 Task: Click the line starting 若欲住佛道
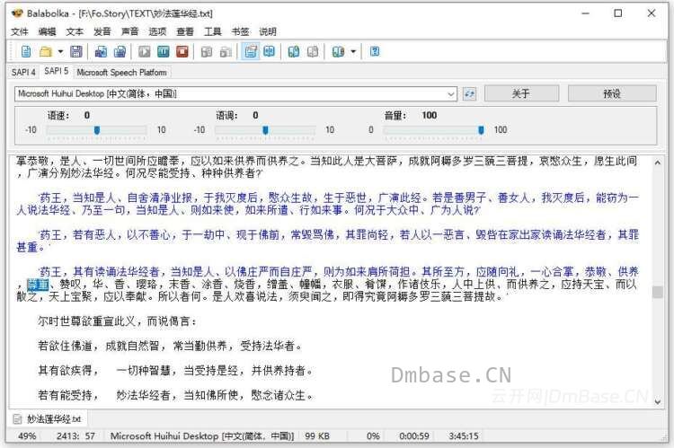170,346
